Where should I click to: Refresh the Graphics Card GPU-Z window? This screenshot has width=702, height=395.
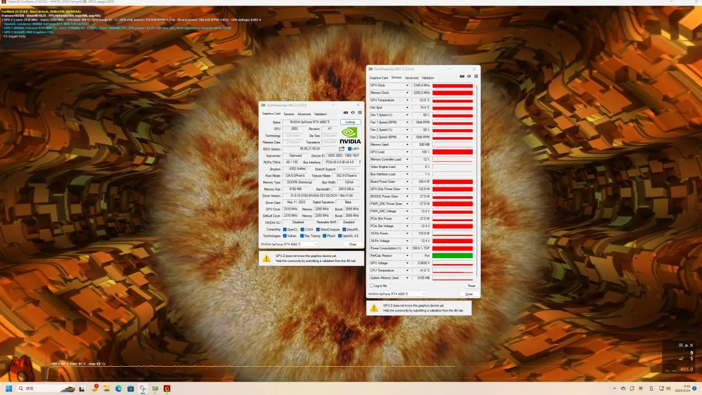click(x=353, y=112)
